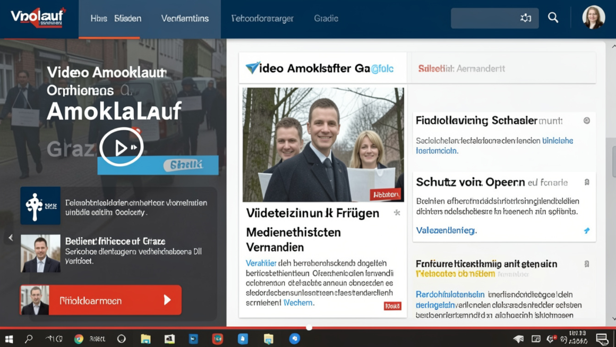
Task: Follow the Verahtier link in the article
Action: (261, 263)
